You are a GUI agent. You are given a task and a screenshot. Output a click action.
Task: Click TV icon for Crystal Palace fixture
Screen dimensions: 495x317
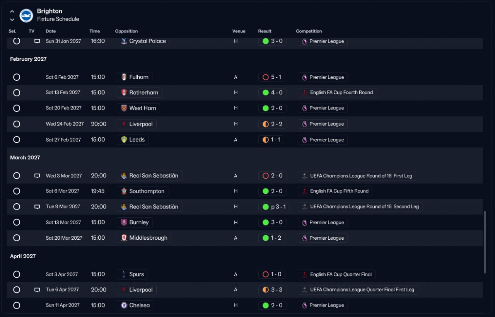tap(37, 41)
